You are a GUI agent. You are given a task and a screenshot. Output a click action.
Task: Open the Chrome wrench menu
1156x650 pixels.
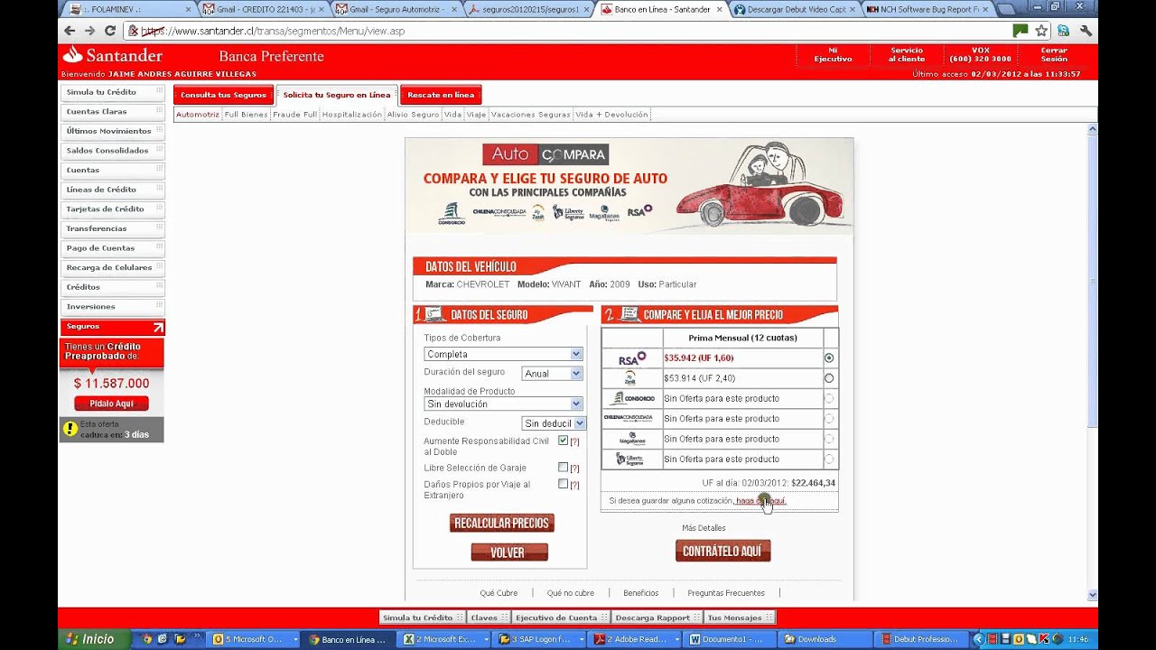pyautogui.click(x=1086, y=31)
